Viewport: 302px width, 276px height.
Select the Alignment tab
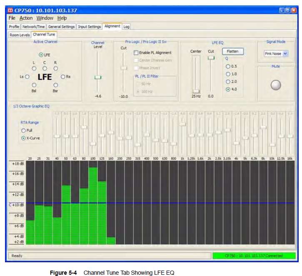pos(112,26)
